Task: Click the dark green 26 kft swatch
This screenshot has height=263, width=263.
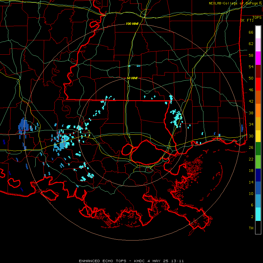Action: point(258,149)
